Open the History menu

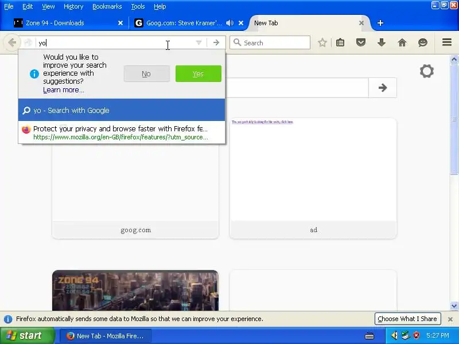[x=73, y=6]
